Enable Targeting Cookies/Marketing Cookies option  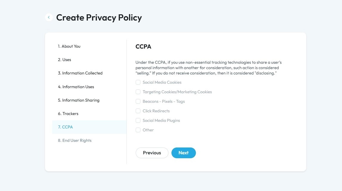[x=138, y=92]
